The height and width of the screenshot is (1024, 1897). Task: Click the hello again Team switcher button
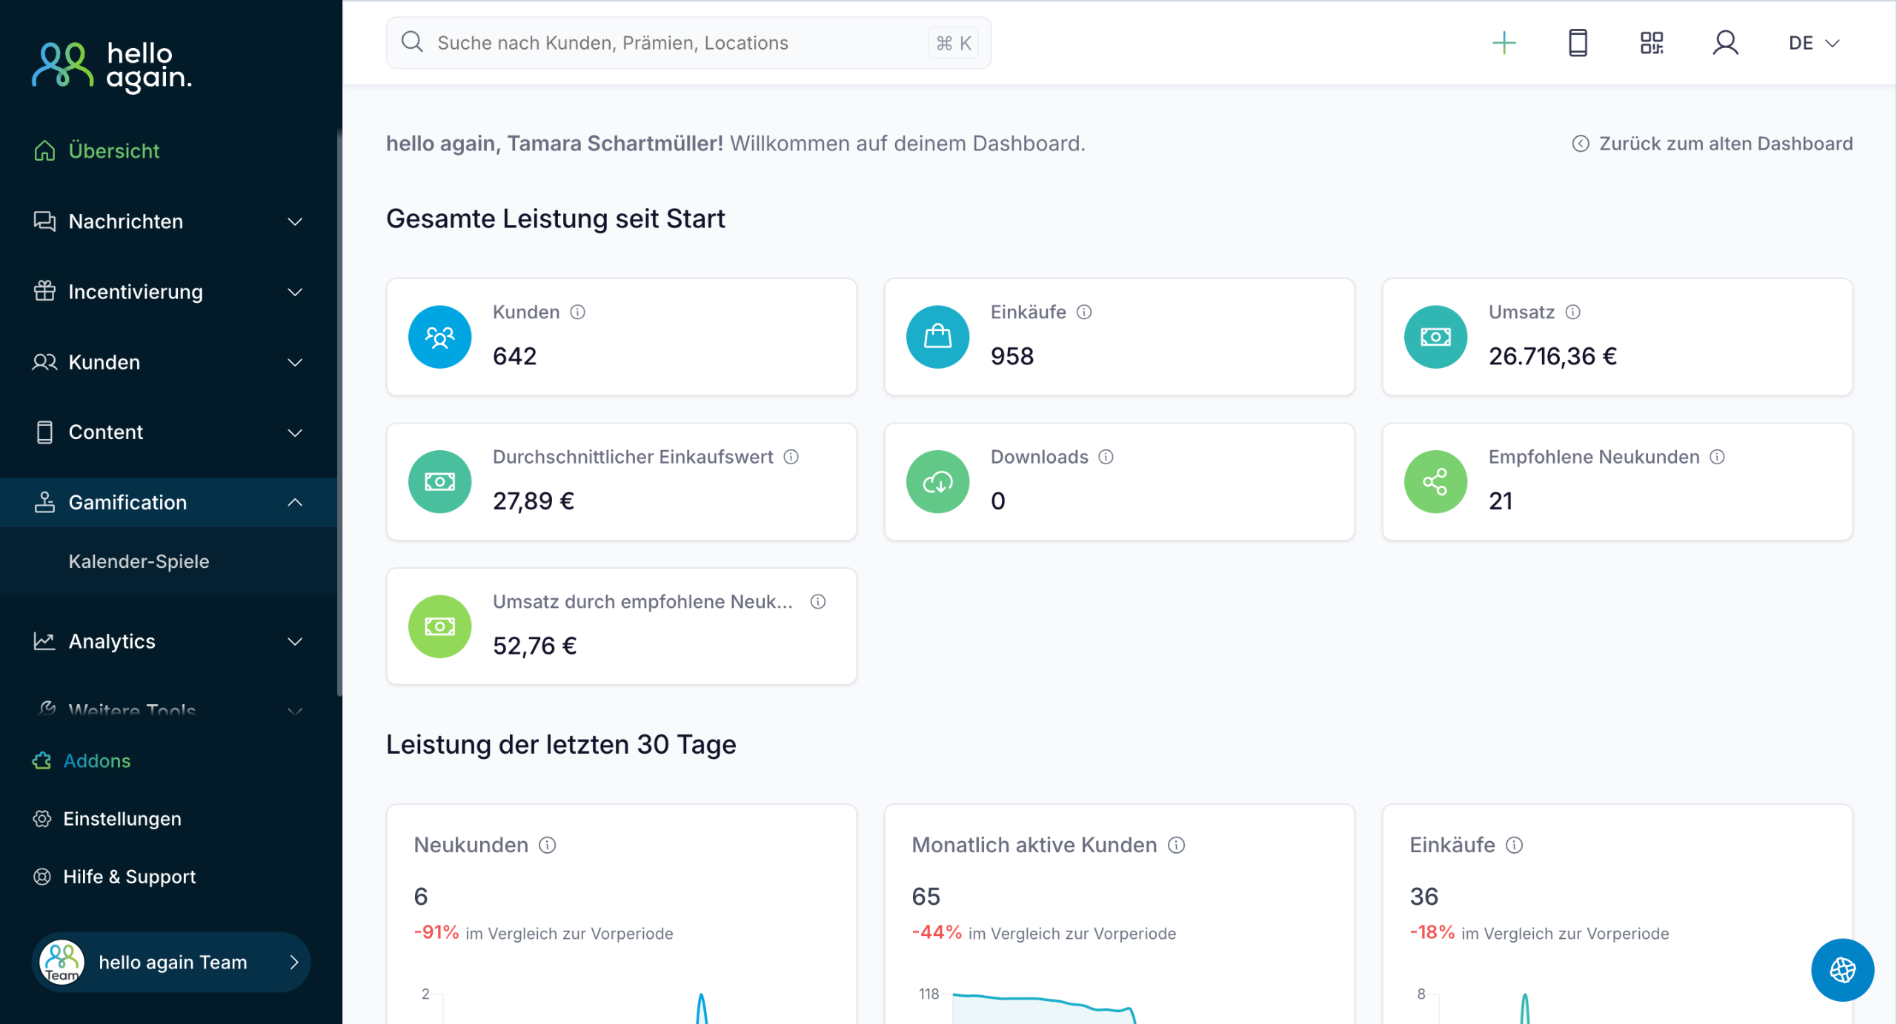click(x=171, y=962)
